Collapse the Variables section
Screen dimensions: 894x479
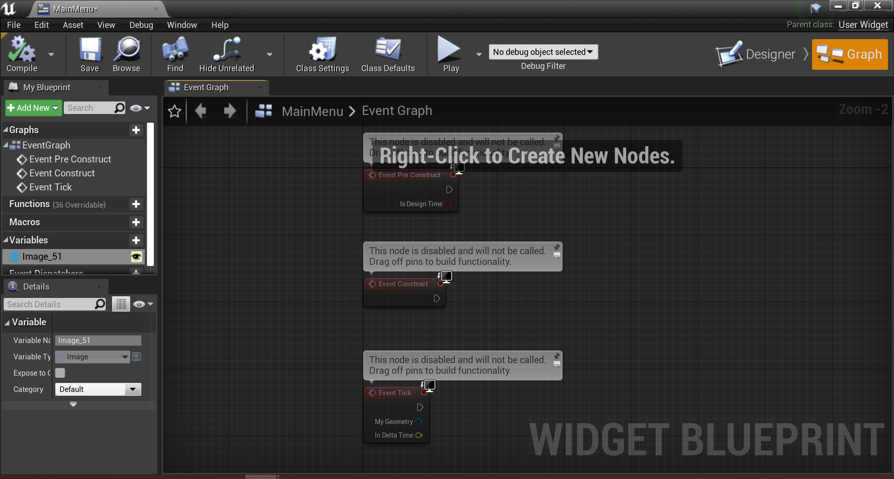click(6, 240)
